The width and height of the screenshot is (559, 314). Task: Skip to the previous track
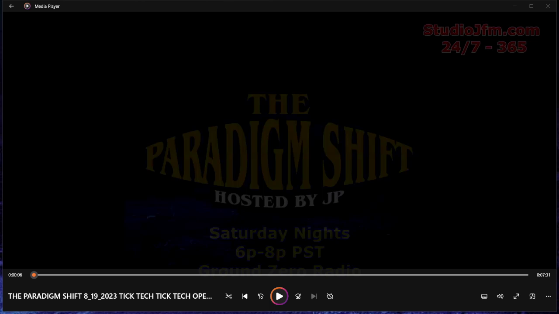pos(245,296)
